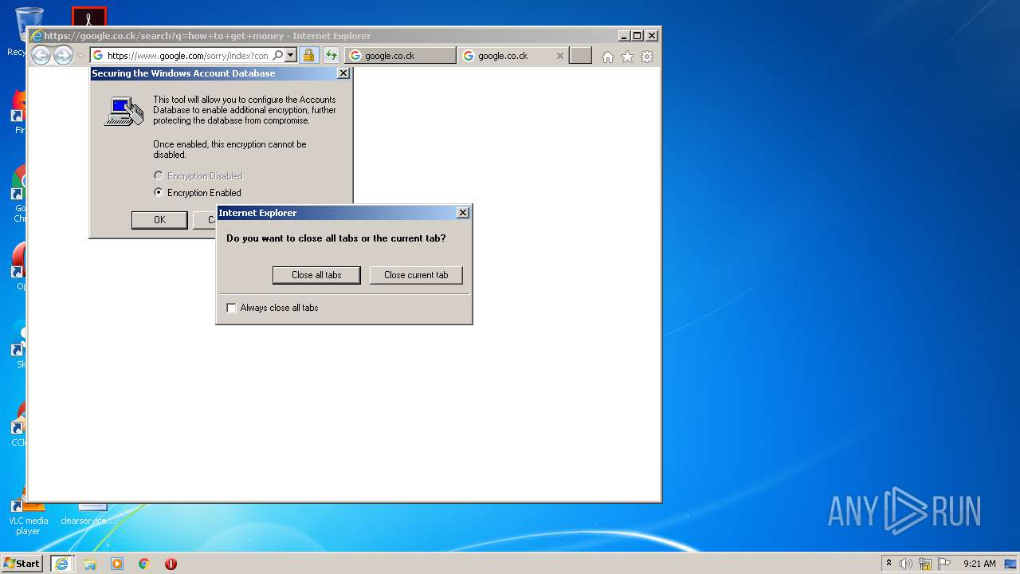Go back with the browser Back arrow

click(41, 56)
